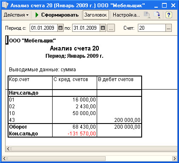
Task: Click the Счет input field with 20
Action: tap(152, 28)
